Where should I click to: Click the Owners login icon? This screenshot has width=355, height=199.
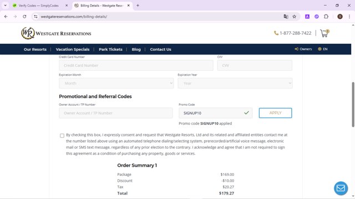[x=296, y=49]
